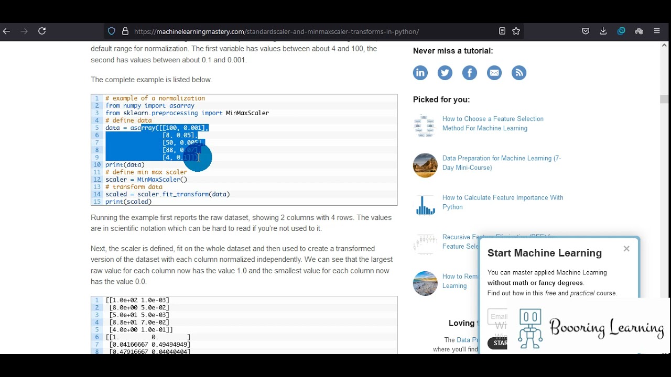This screenshot has width=671, height=377.
Task: Click the address bar URL
Action: (276, 31)
